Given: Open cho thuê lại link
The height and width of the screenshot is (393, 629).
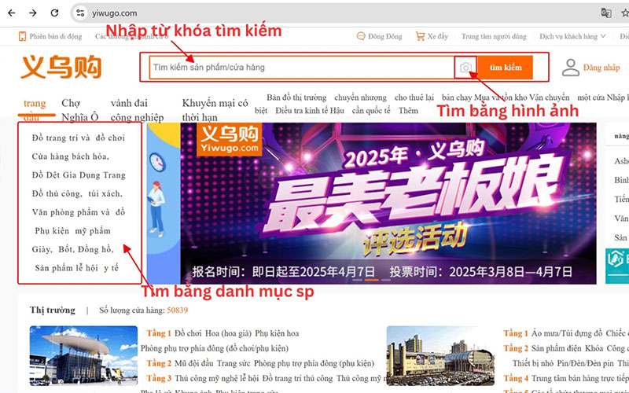Looking at the screenshot, I should (x=414, y=97).
